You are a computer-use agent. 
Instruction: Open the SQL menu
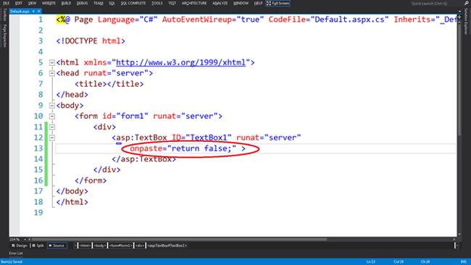112,3
